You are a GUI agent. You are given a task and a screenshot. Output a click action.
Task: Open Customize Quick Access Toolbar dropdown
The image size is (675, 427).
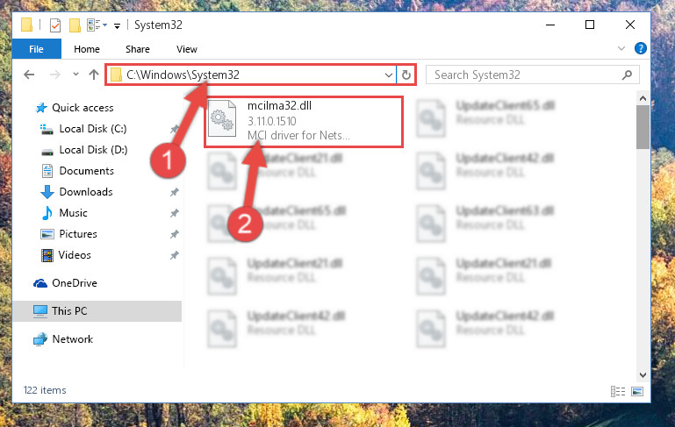(117, 26)
